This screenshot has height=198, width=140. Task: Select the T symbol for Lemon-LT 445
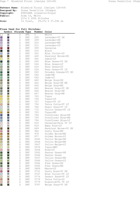[8, 59]
